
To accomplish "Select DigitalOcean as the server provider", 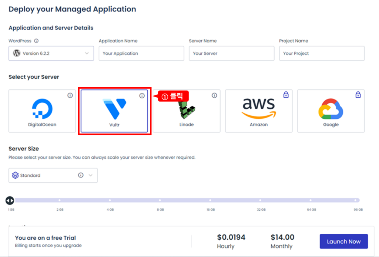I will pyautogui.click(x=42, y=111).
